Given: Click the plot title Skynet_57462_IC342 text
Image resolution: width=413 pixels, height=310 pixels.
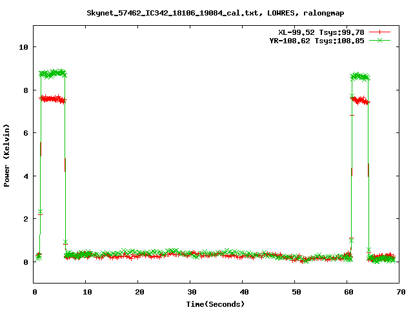Looking at the screenshot, I should pyautogui.click(x=216, y=13).
